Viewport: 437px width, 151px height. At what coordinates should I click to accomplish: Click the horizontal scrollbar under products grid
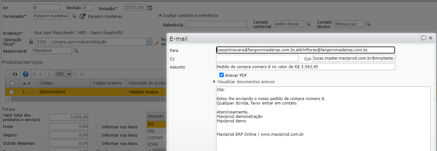tap(86, 99)
